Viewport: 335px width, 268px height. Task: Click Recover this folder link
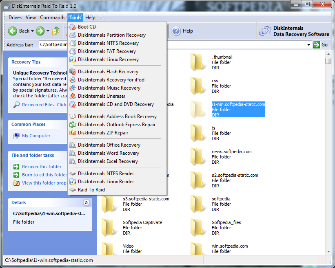(x=42, y=167)
